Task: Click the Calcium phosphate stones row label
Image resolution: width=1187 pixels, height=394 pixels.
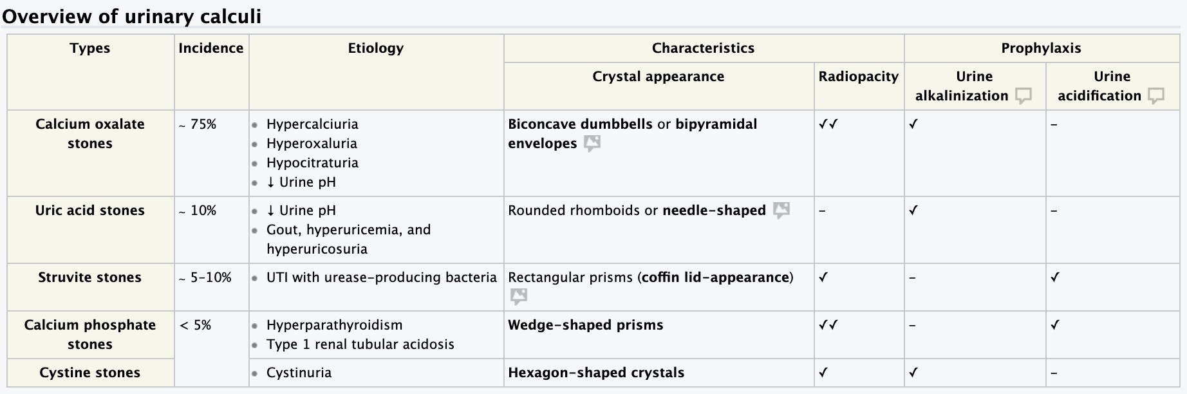Action: [x=90, y=335]
